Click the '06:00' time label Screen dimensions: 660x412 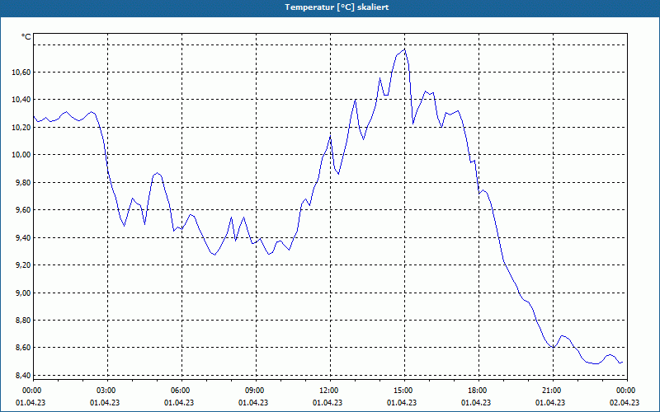[181, 391]
